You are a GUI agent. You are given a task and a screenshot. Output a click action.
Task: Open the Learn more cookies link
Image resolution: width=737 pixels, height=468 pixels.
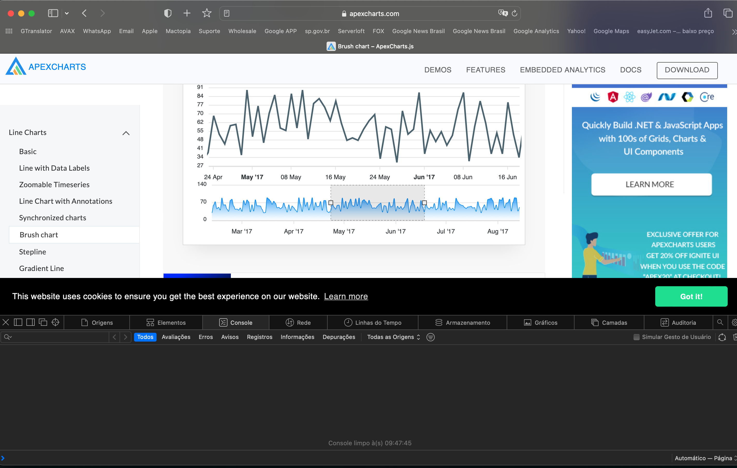click(x=346, y=296)
